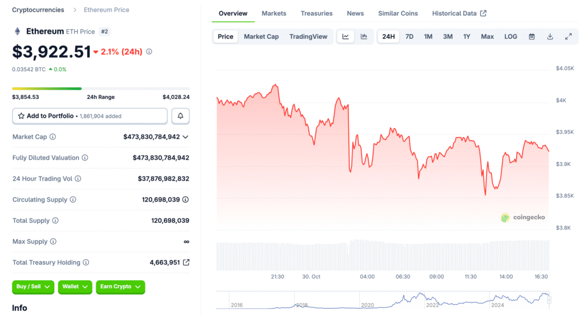
Task: Click the historical range navigator handle
Action: 549,300
